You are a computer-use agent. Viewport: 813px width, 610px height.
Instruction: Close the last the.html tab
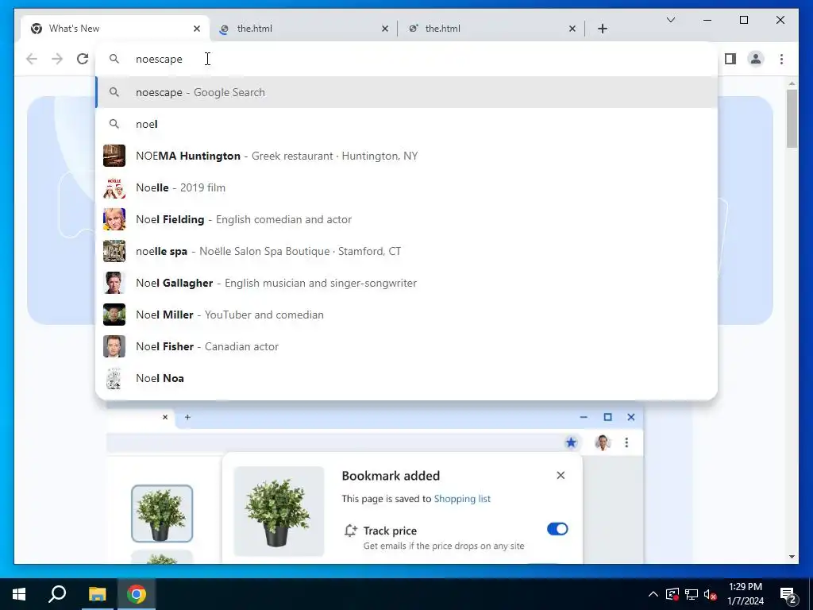click(x=572, y=29)
